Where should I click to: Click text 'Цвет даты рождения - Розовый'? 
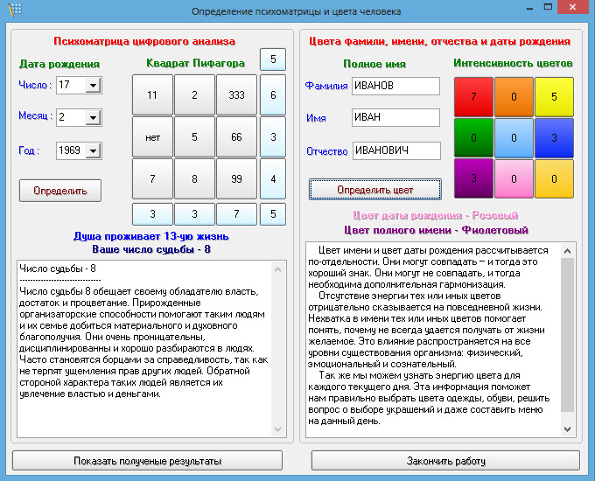click(x=435, y=215)
